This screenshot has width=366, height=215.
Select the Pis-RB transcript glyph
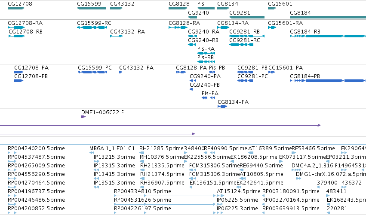[x=206, y=62]
